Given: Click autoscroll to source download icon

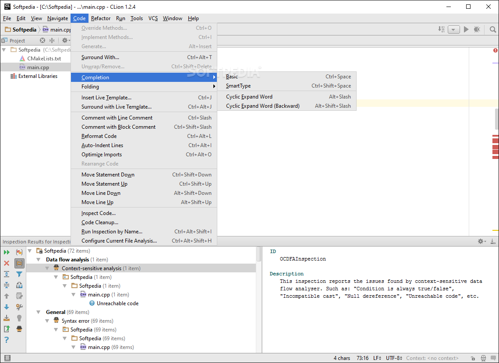Looking at the screenshot, I should click(x=7, y=318).
